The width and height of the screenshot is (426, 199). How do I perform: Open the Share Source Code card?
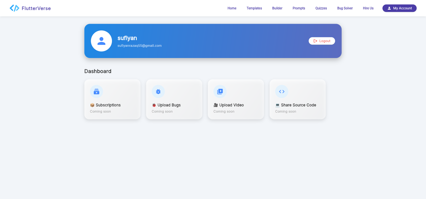coord(298,99)
